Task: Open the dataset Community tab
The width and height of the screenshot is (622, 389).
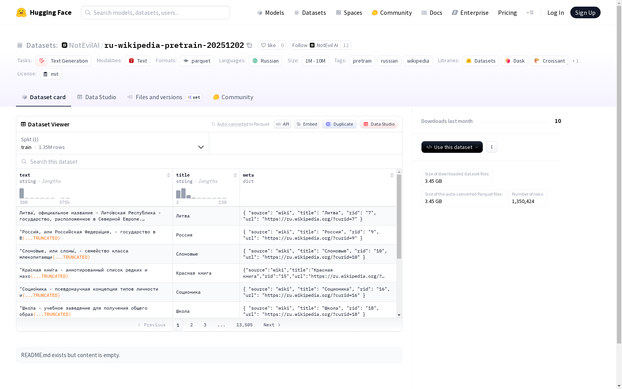Action: (233, 97)
